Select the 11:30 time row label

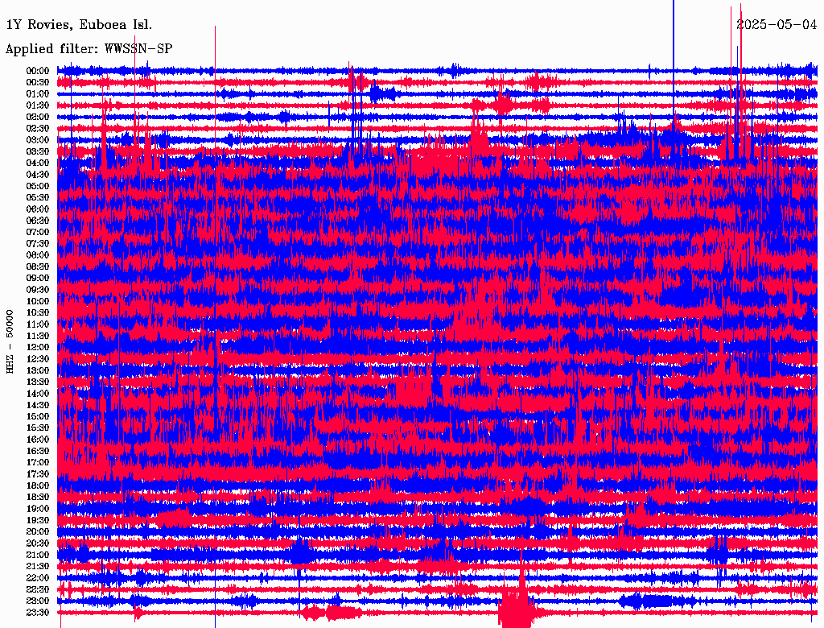(x=38, y=336)
